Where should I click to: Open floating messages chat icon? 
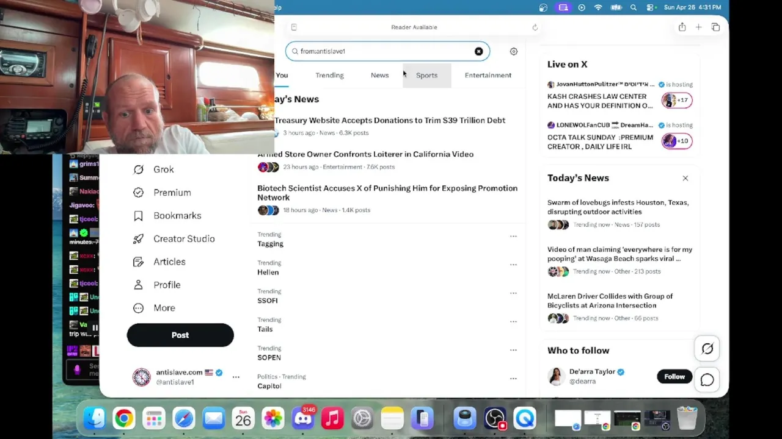pyautogui.click(x=707, y=380)
